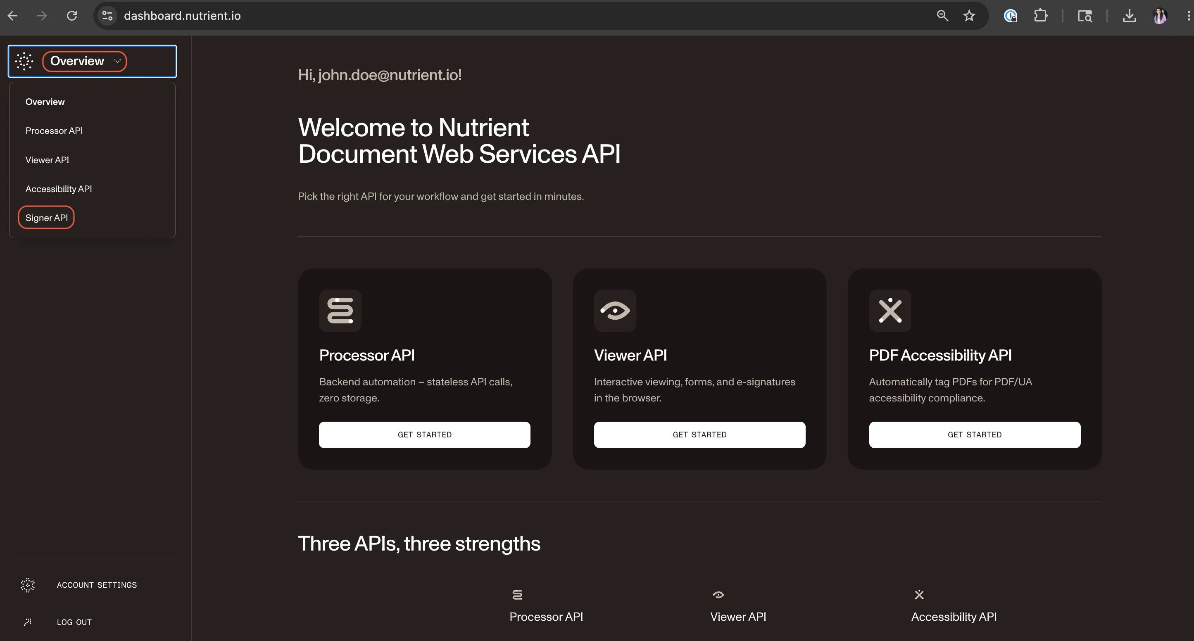Image resolution: width=1194 pixels, height=641 pixels.
Task: Open the browser extensions puzzle icon
Action: tap(1041, 16)
